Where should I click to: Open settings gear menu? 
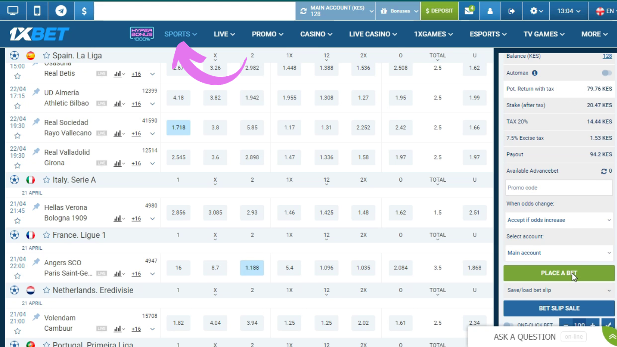pos(536,11)
